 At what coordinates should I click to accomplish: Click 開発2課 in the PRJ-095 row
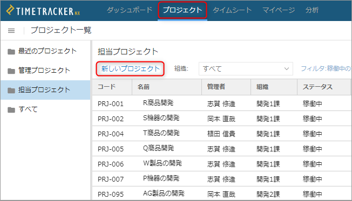point(268,195)
